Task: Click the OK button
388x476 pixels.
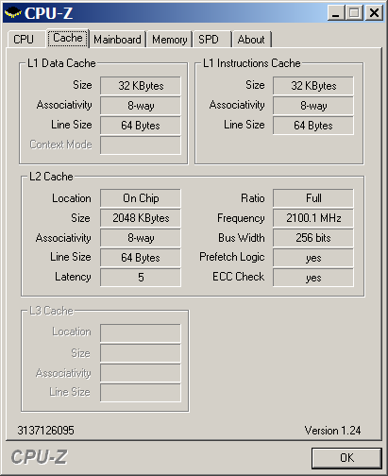Action: pyautogui.click(x=346, y=458)
